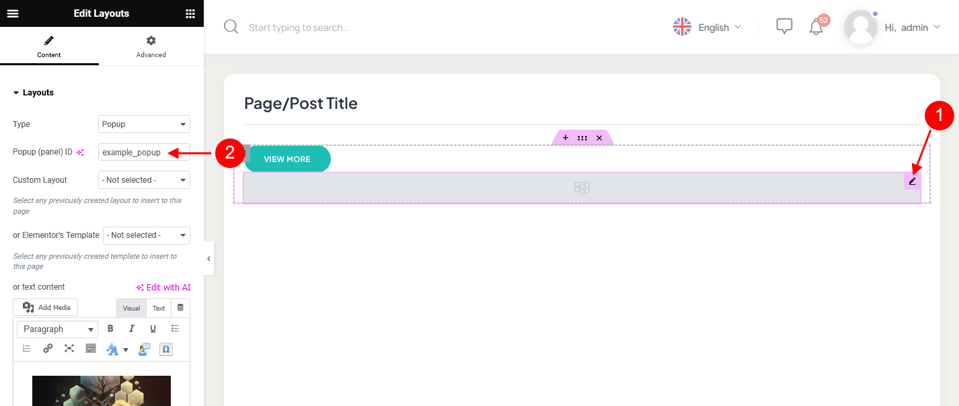Click Edit with AI link
This screenshot has height=406, width=959.
coord(163,287)
